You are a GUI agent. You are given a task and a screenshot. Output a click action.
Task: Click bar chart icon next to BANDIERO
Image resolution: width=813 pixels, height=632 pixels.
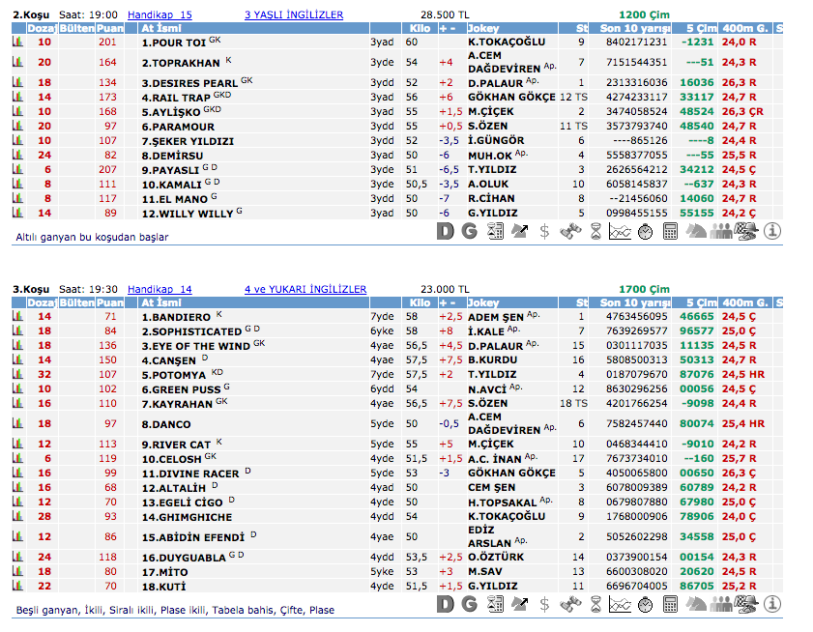[17, 317]
